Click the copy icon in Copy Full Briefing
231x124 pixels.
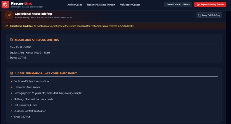point(200,15)
